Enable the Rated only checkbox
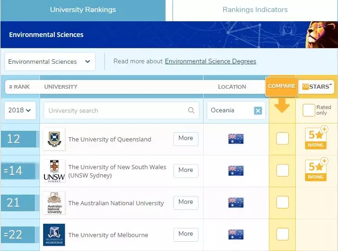 tap(308, 110)
